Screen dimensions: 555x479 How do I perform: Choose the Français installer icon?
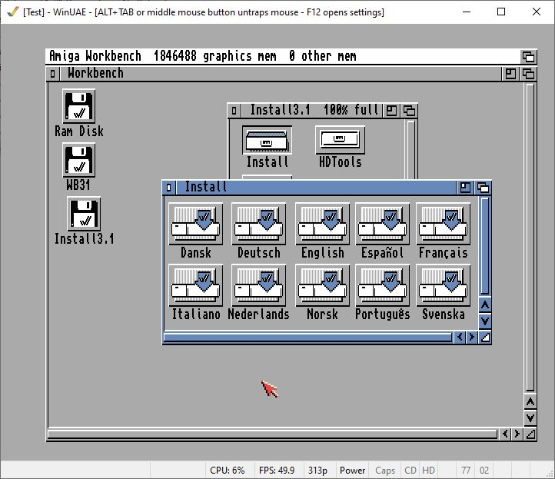(443, 224)
